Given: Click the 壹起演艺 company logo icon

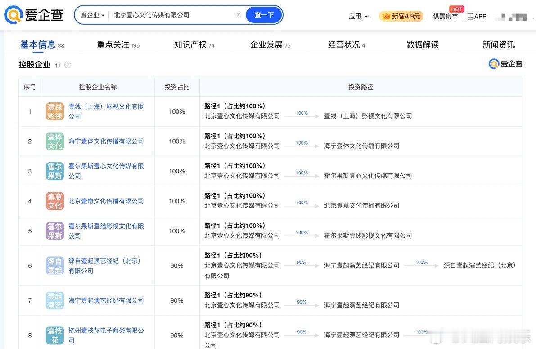Looking at the screenshot, I should [55, 300].
